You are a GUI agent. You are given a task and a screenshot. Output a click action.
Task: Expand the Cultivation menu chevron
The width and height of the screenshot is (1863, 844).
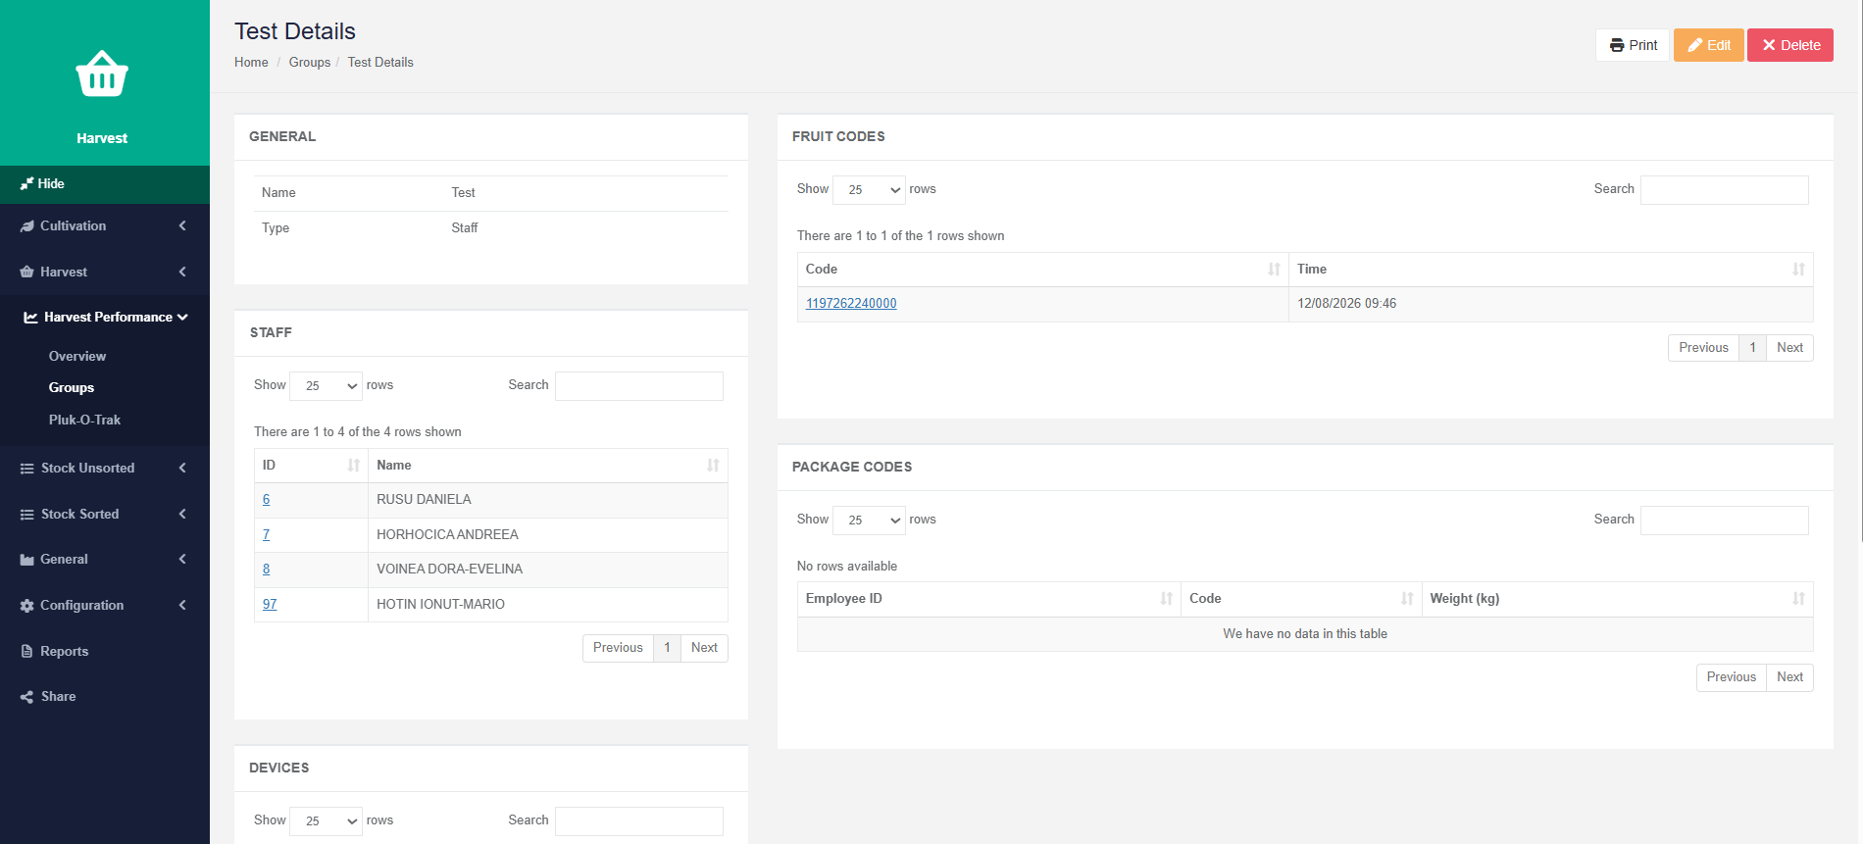pyautogui.click(x=182, y=225)
